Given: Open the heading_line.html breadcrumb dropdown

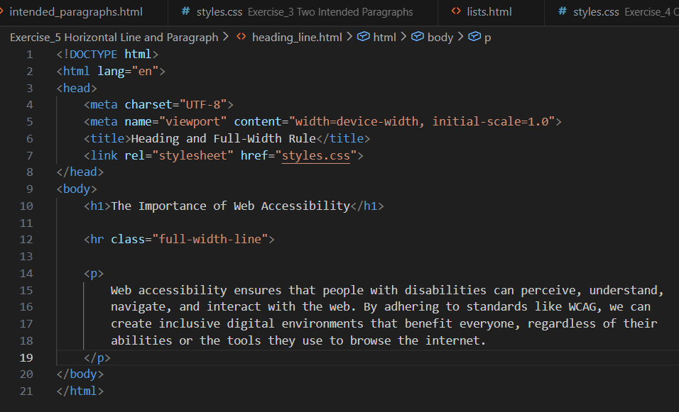Looking at the screenshot, I should [x=297, y=38].
